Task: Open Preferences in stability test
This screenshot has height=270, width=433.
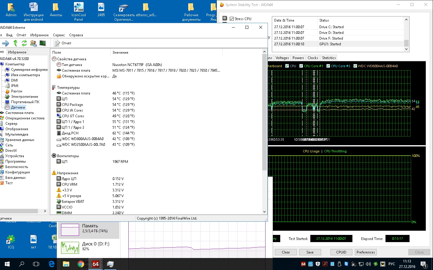Action: coord(366,252)
